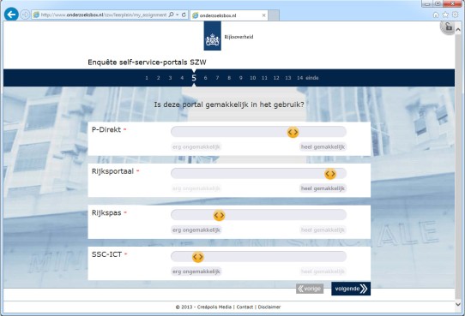Go to survey step 10

(253, 78)
